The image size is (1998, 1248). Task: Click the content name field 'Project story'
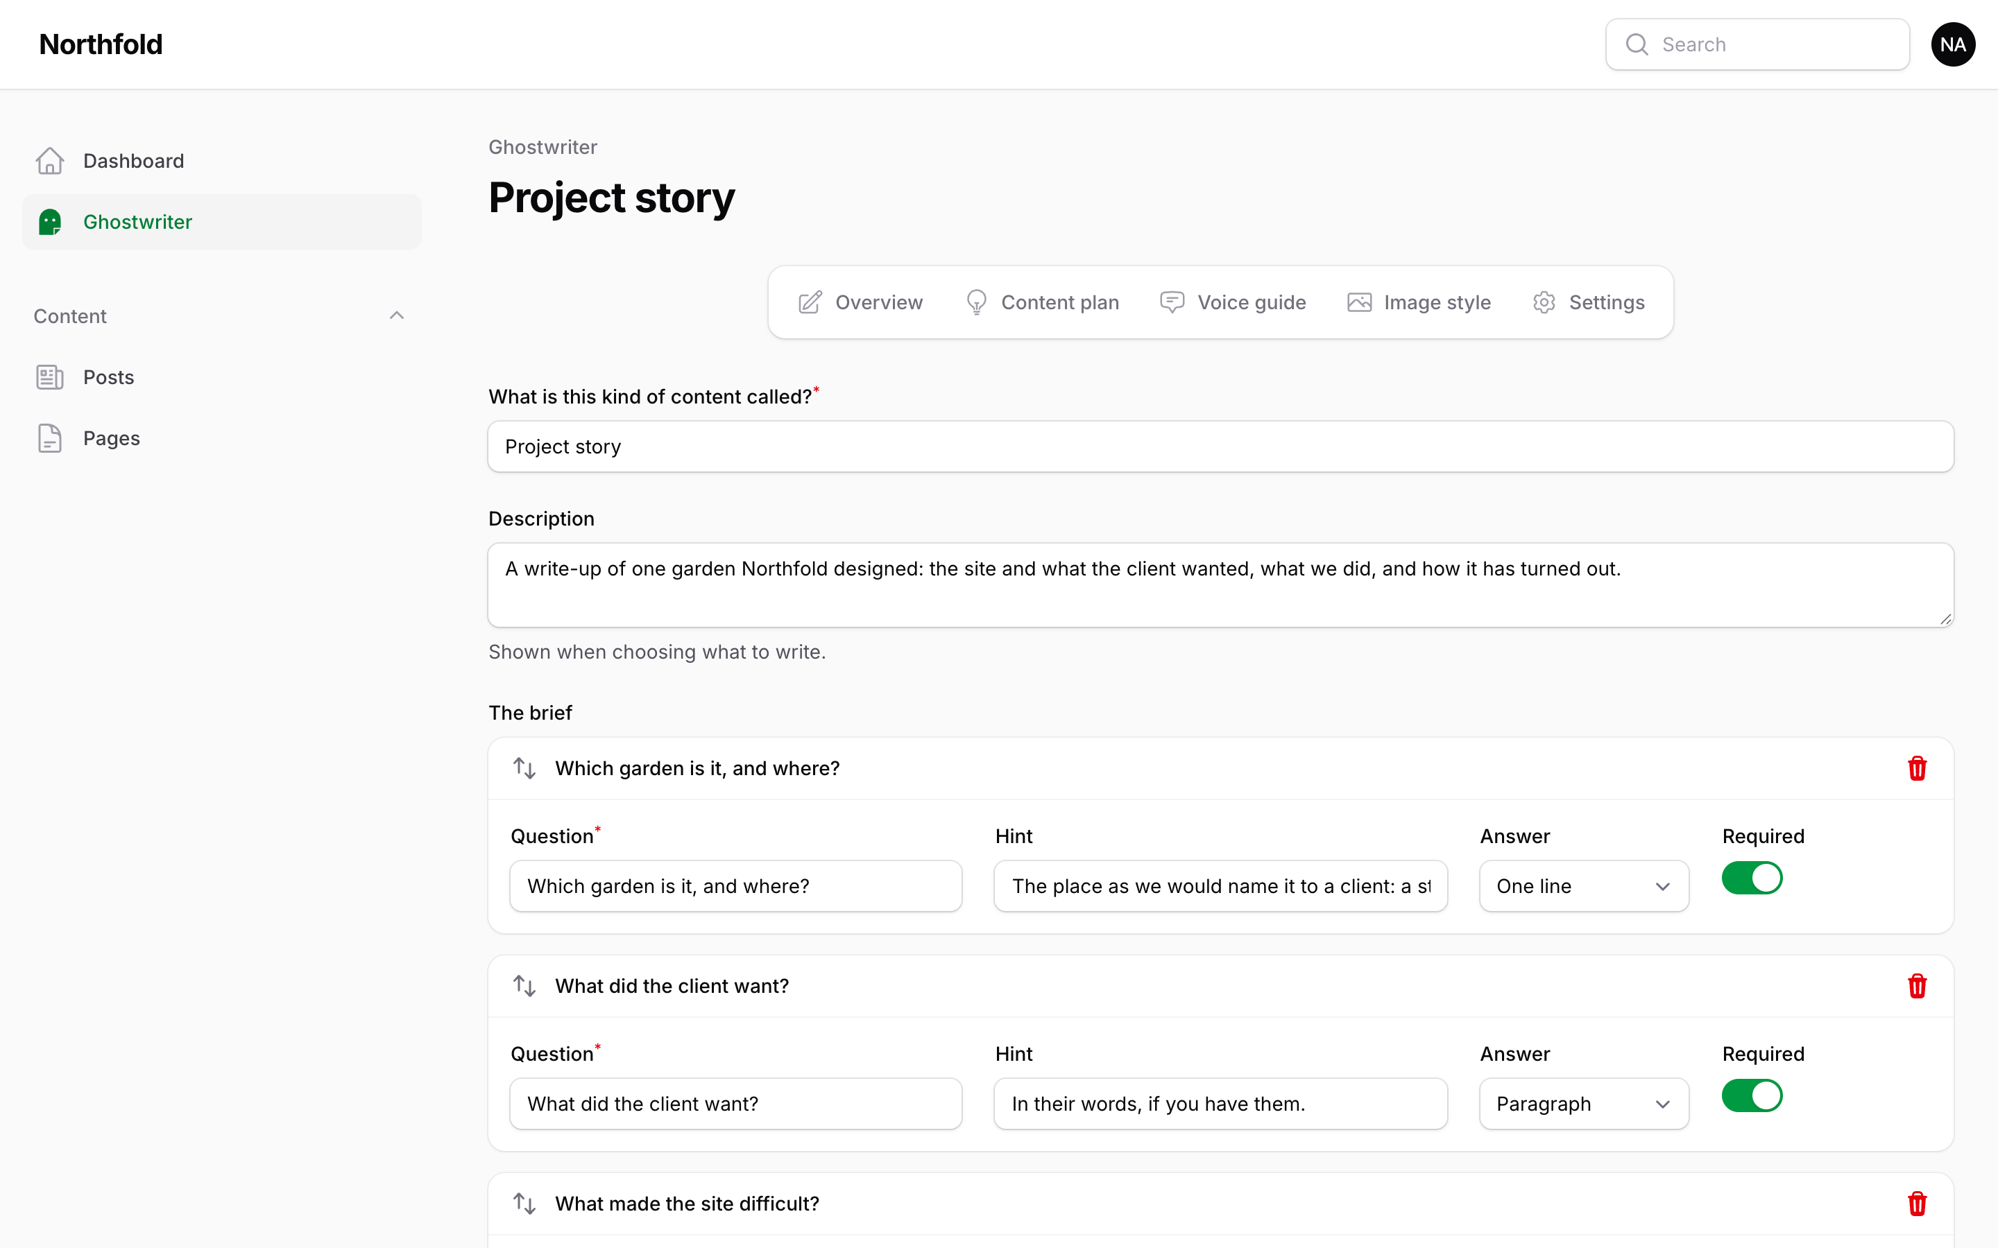click(x=1220, y=447)
